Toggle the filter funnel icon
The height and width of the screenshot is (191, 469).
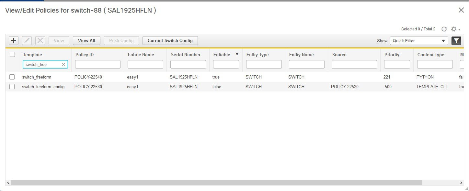tap(456, 41)
